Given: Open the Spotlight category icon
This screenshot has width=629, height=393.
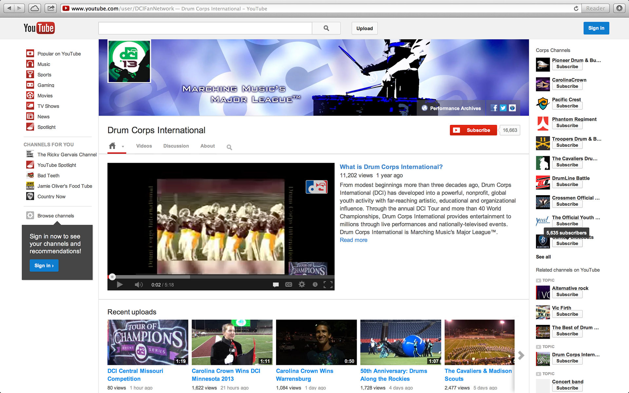Looking at the screenshot, I should [30, 127].
